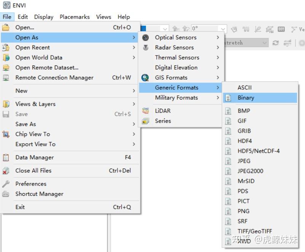Click the refresh stretch icon in toolbar
The image size is (305, 252).
(x=275, y=43)
